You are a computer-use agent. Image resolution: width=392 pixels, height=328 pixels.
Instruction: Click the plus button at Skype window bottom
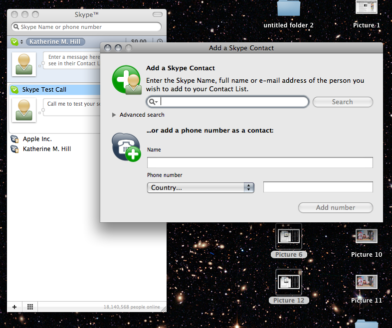pyautogui.click(x=14, y=307)
